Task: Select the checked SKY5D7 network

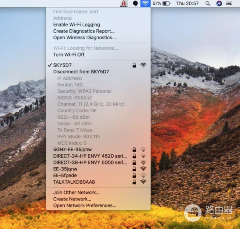Action: tap(62, 65)
